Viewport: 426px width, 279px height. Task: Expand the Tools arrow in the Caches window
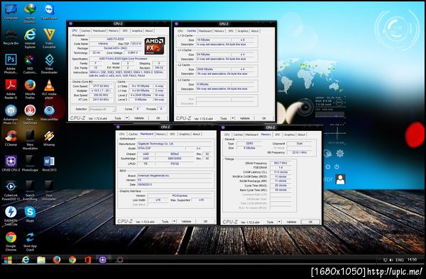(x=233, y=118)
